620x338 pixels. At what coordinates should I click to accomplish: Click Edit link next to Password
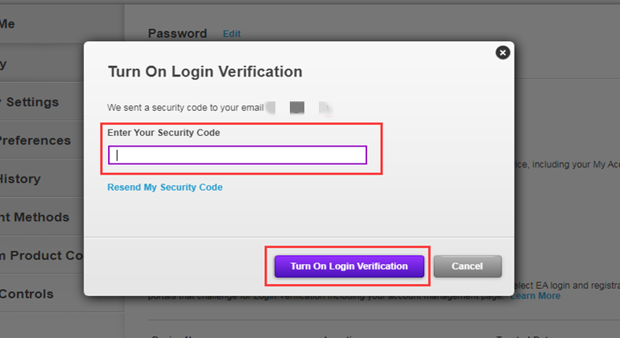(232, 34)
